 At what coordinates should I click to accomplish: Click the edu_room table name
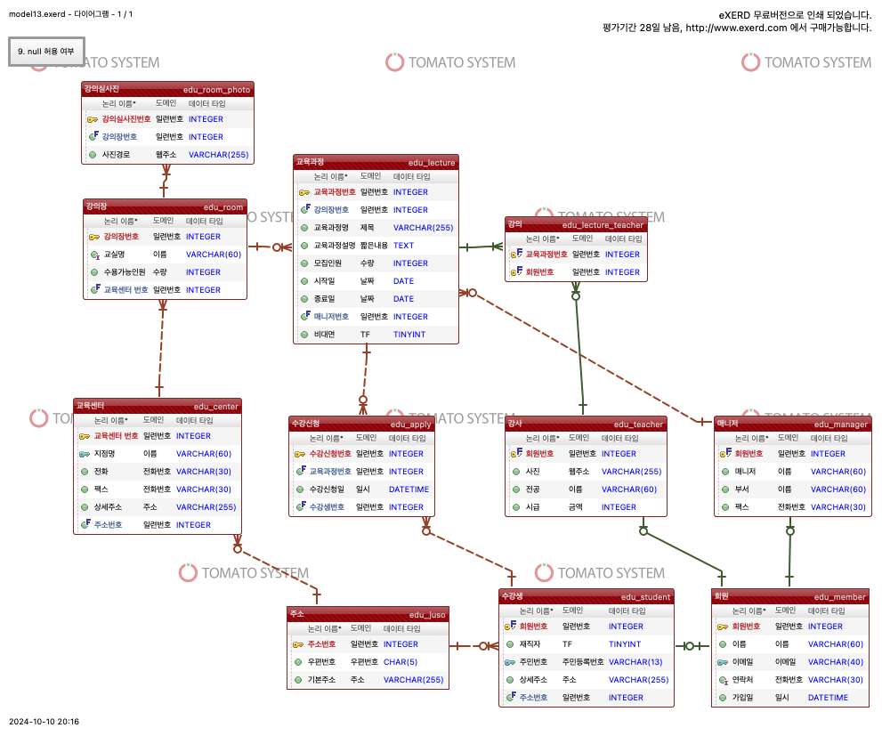click(x=223, y=207)
